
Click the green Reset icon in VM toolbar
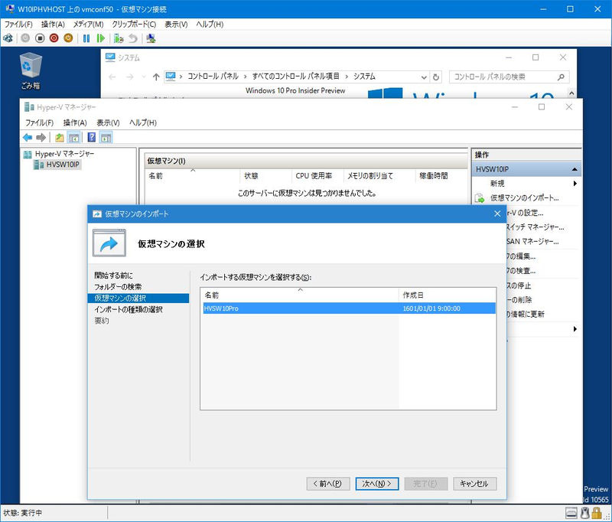pyautogui.click(x=101, y=38)
